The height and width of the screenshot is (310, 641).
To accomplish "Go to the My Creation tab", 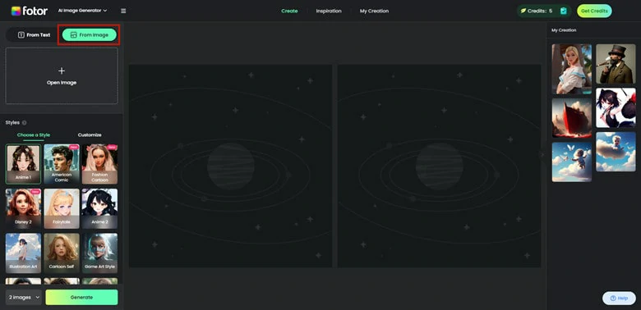I will pyautogui.click(x=374, y=11).
